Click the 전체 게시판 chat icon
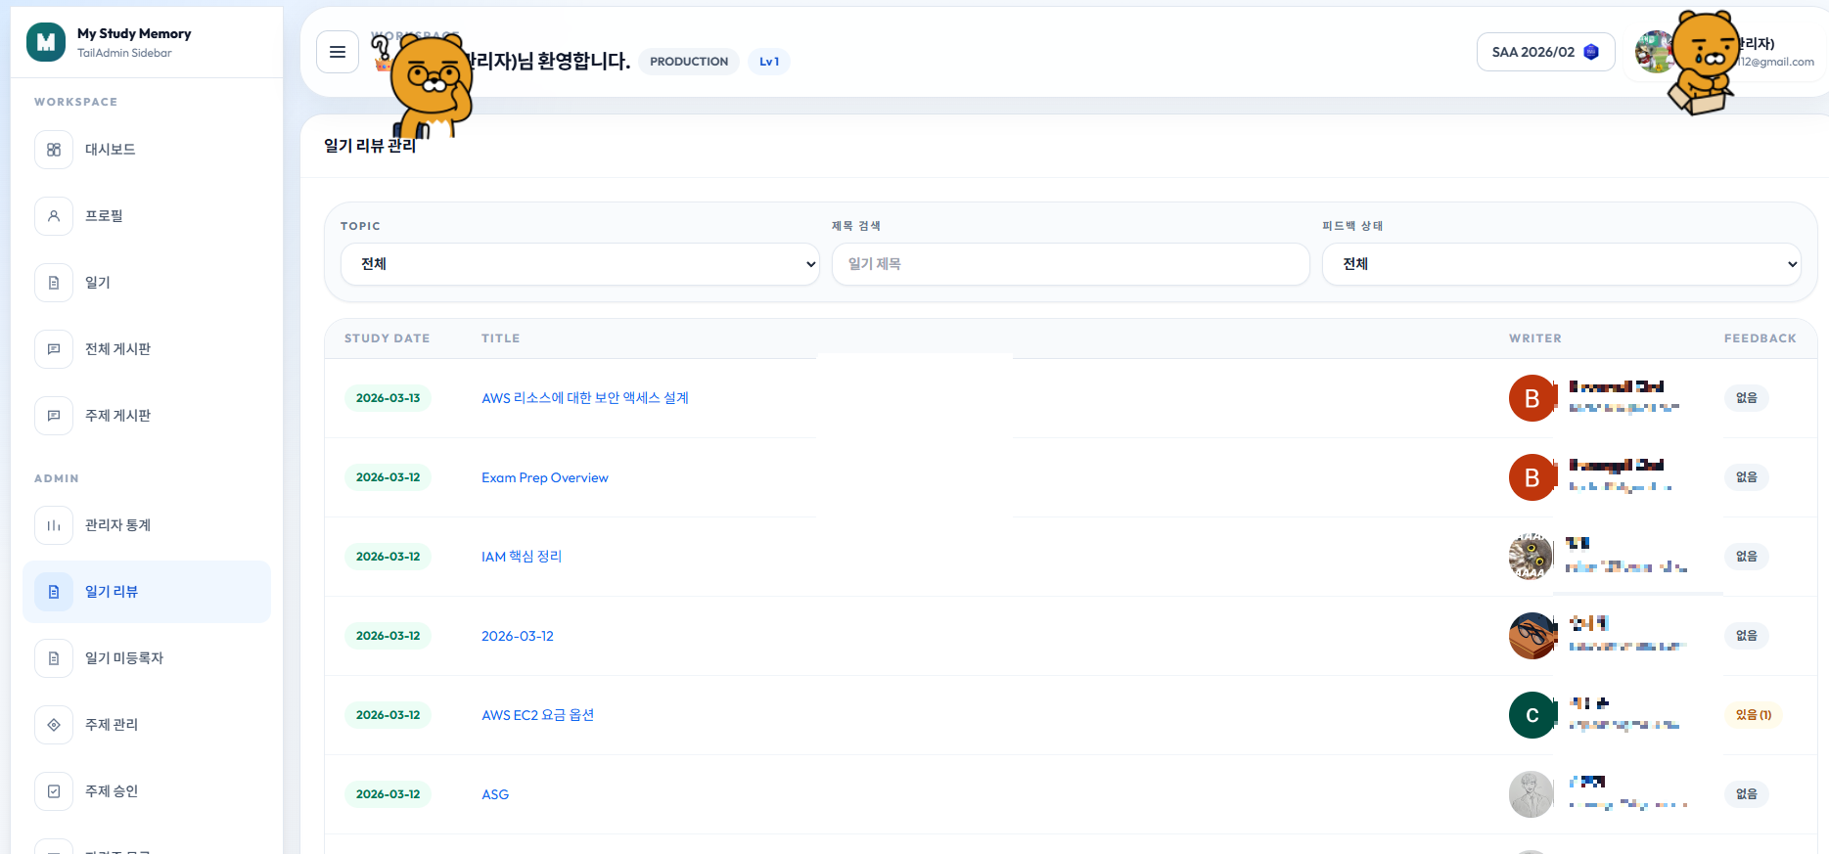This screenshot has width=1829, height=854. [54, 349]
